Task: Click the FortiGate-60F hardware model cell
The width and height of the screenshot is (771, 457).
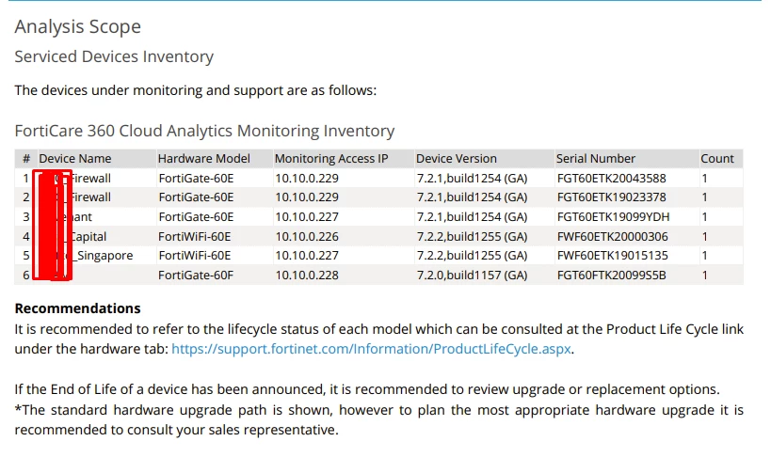Action: [196, 276]
